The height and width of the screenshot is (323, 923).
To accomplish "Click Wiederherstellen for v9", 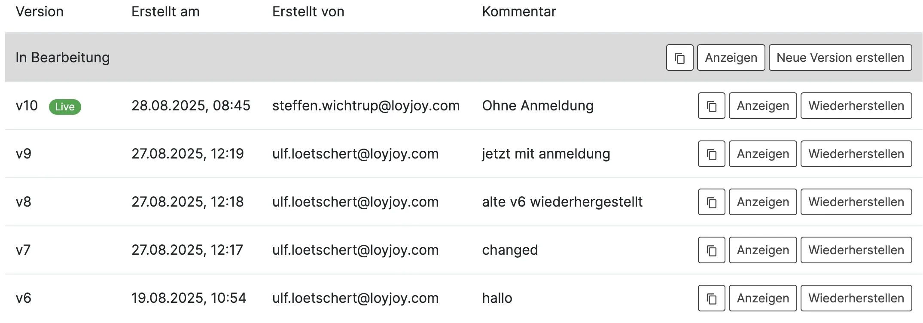I will coord(856,154).
